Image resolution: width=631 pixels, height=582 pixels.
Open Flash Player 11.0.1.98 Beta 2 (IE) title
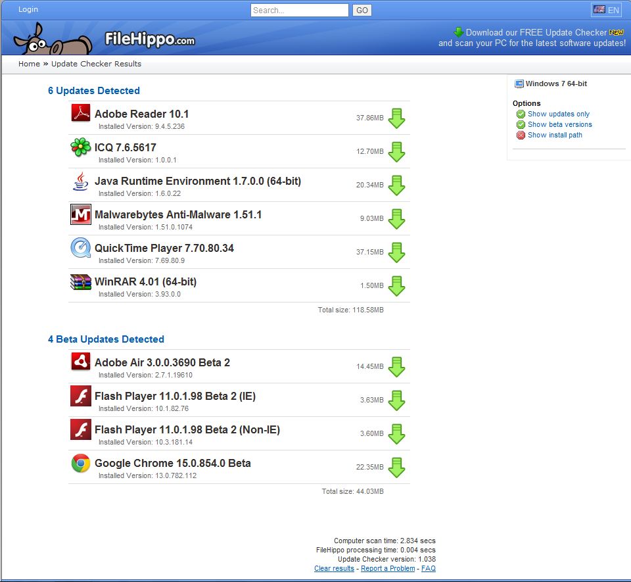pyautogui.click(x=175, y=396)
